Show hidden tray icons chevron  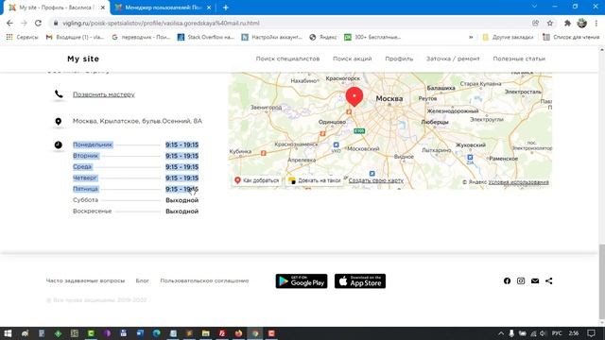tap(501, 333)
